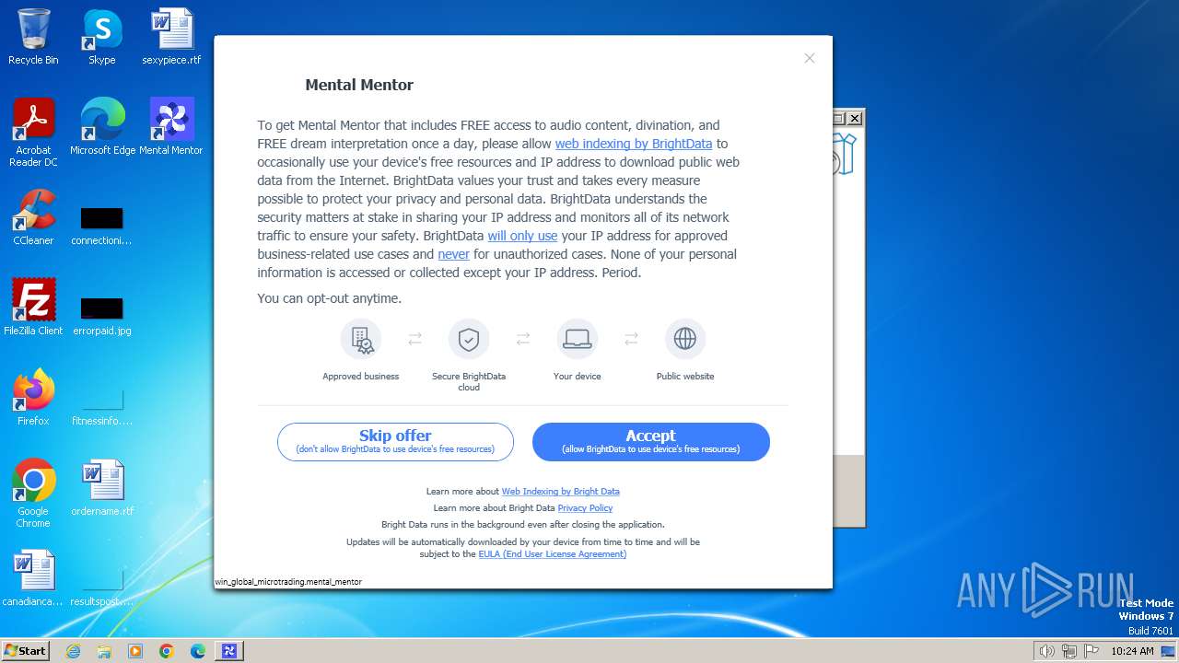Close the Mental Mentor offer dialog
This screenshot has height=663, width=1179.
click(x=810, y=58)
